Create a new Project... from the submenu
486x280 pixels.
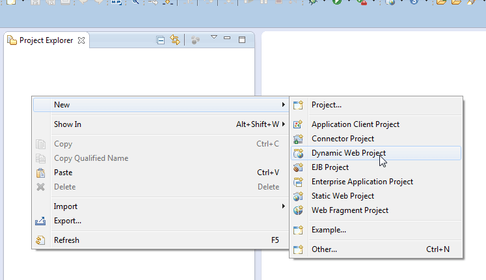376,105
